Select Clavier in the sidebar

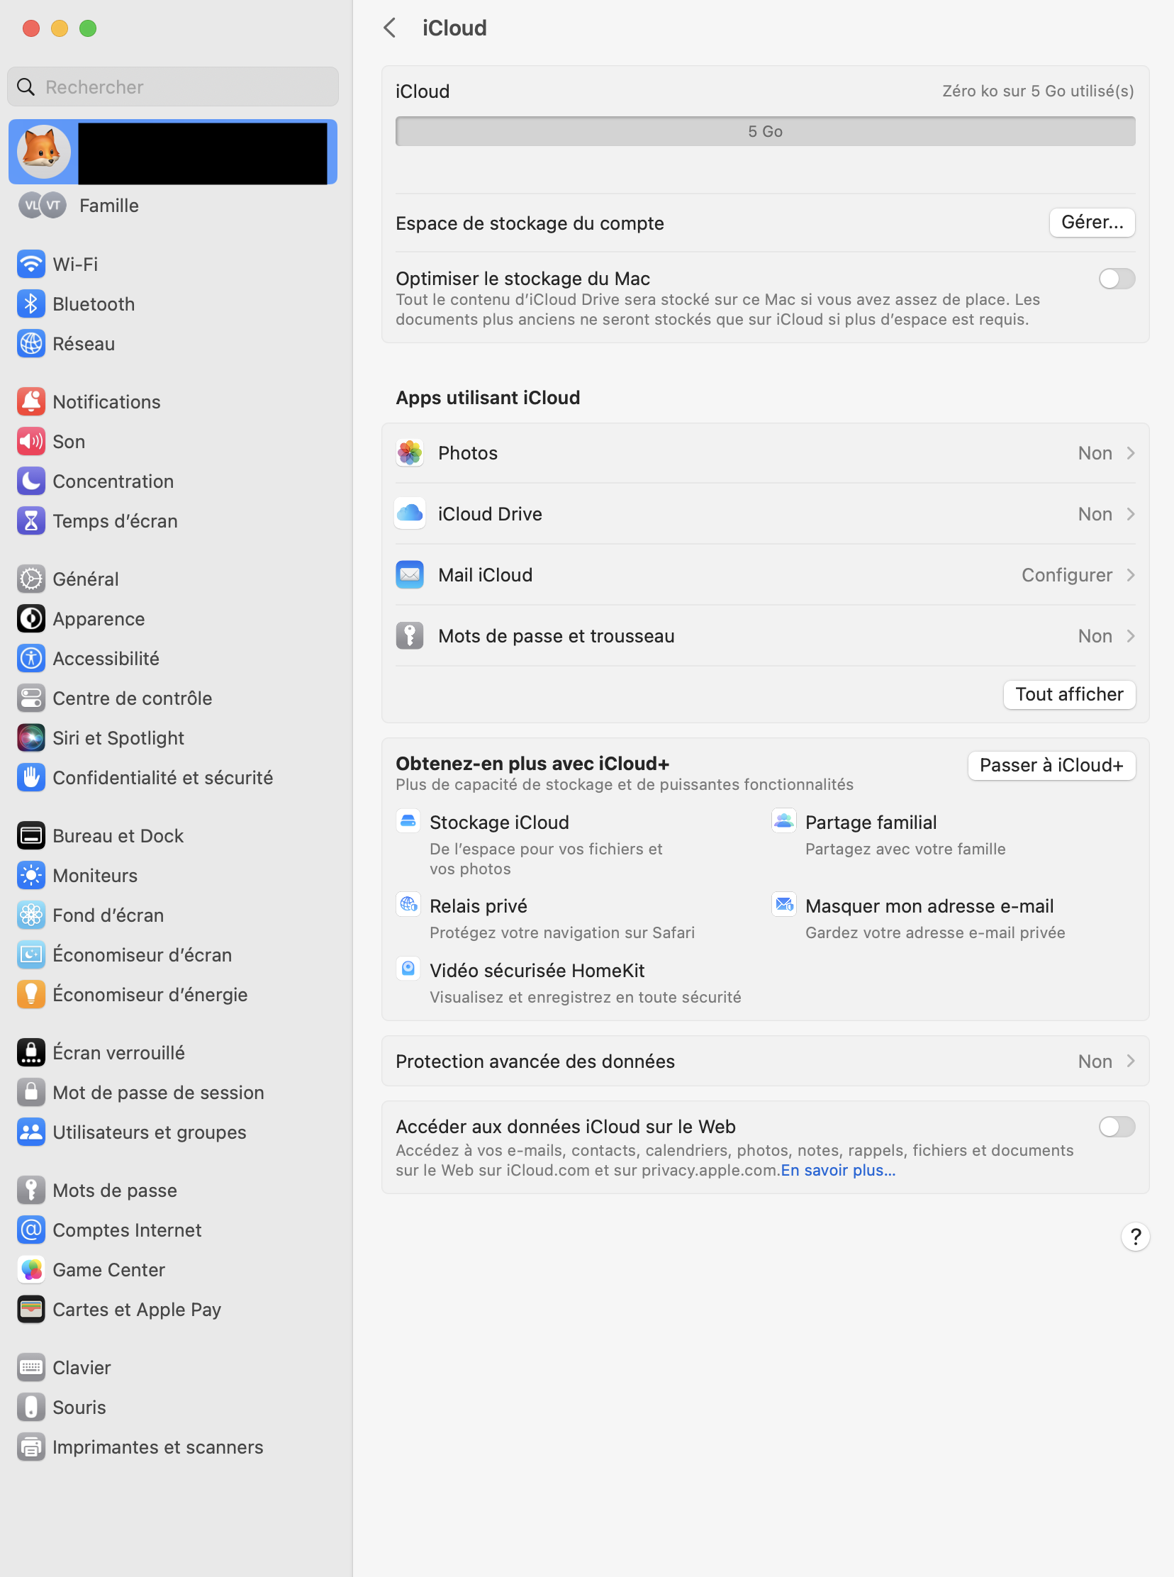click(173, 1369)
